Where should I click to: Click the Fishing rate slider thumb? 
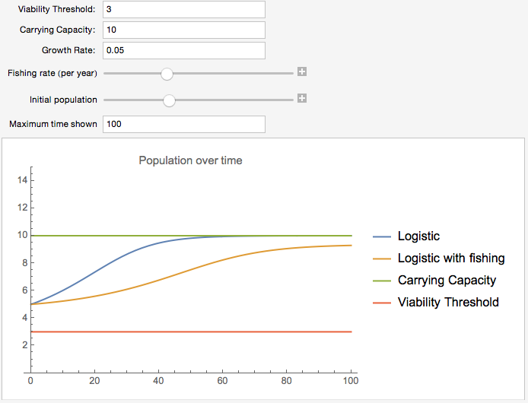[x=167, y=74]
